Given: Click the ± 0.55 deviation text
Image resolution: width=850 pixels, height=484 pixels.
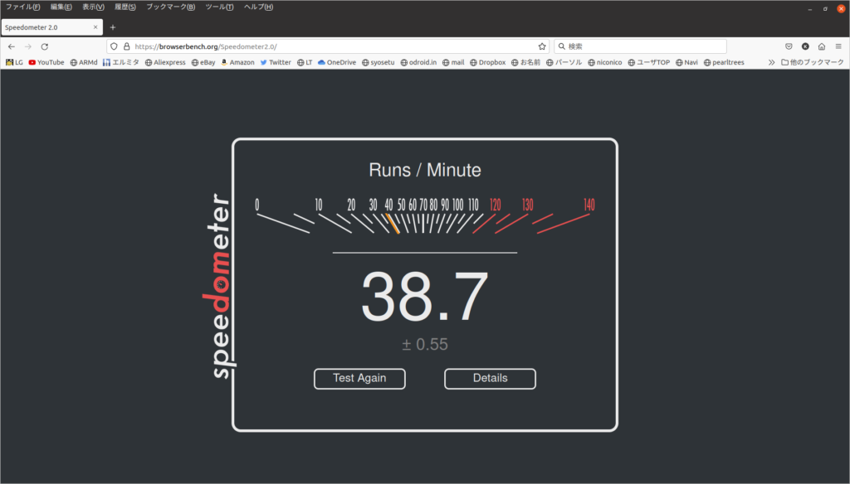Looking at the screenshot, I should [x=425, y=344].
